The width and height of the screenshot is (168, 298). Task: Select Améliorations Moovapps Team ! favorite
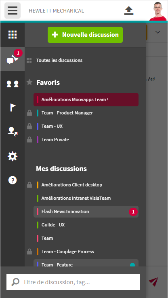(86, 99)
